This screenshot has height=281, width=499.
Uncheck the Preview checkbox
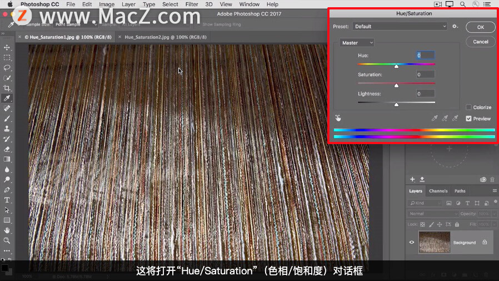tap(468, 119)
